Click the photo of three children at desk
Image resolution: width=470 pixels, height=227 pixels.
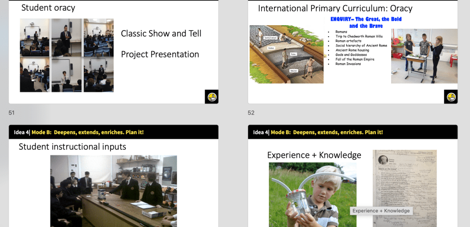[424, 55]
